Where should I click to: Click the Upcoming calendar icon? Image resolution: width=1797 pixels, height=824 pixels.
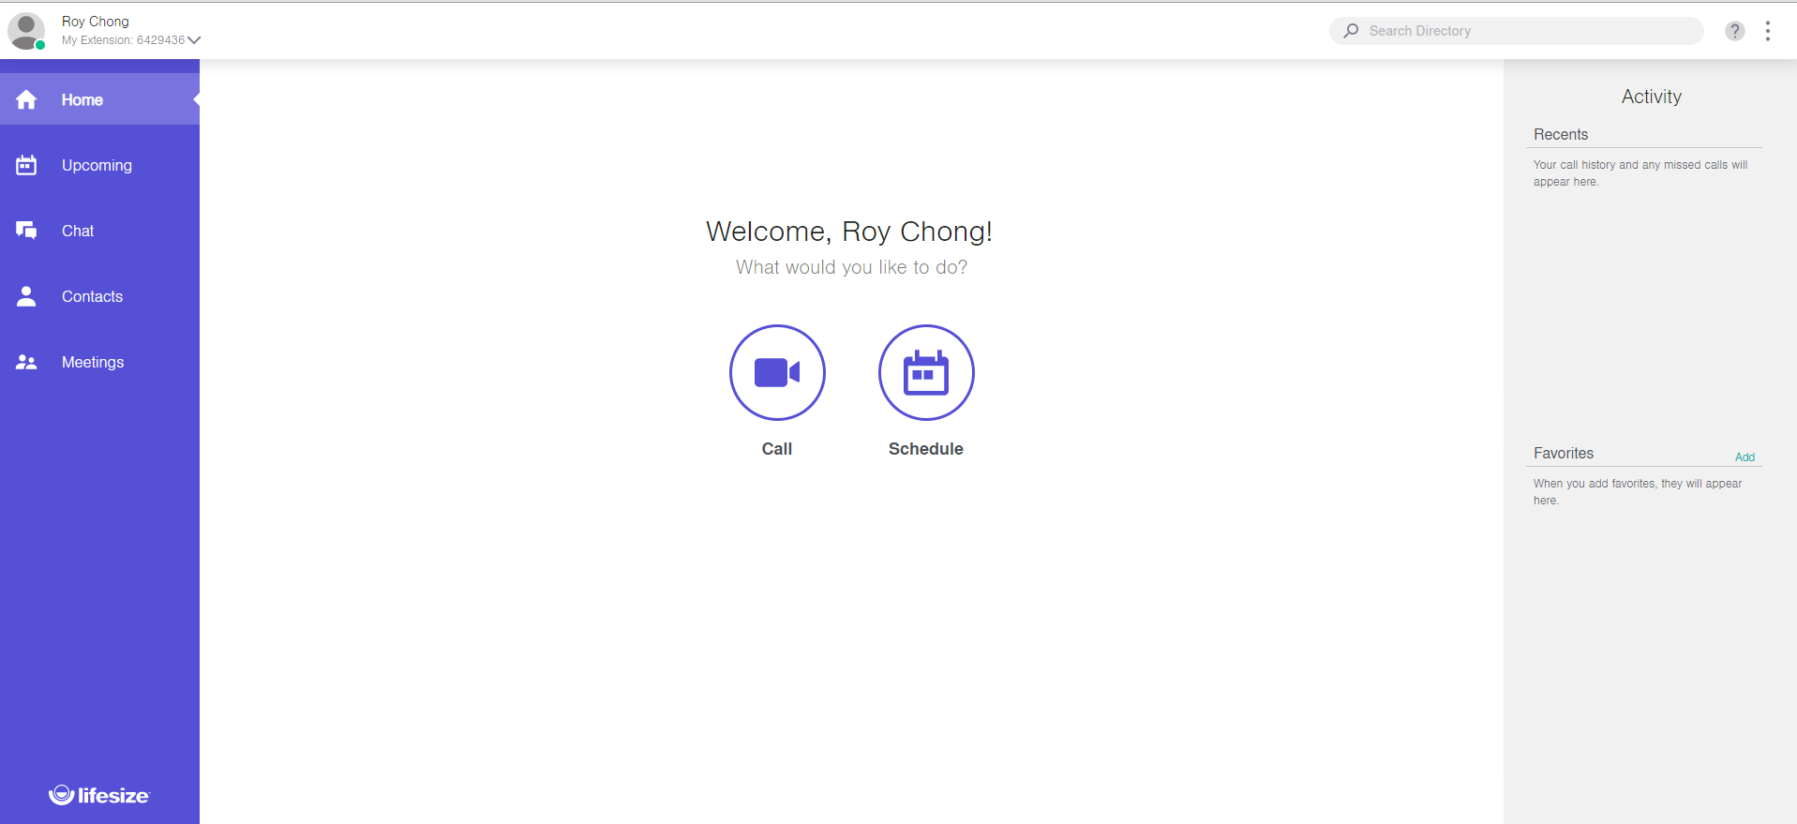(x=26, y=165)
